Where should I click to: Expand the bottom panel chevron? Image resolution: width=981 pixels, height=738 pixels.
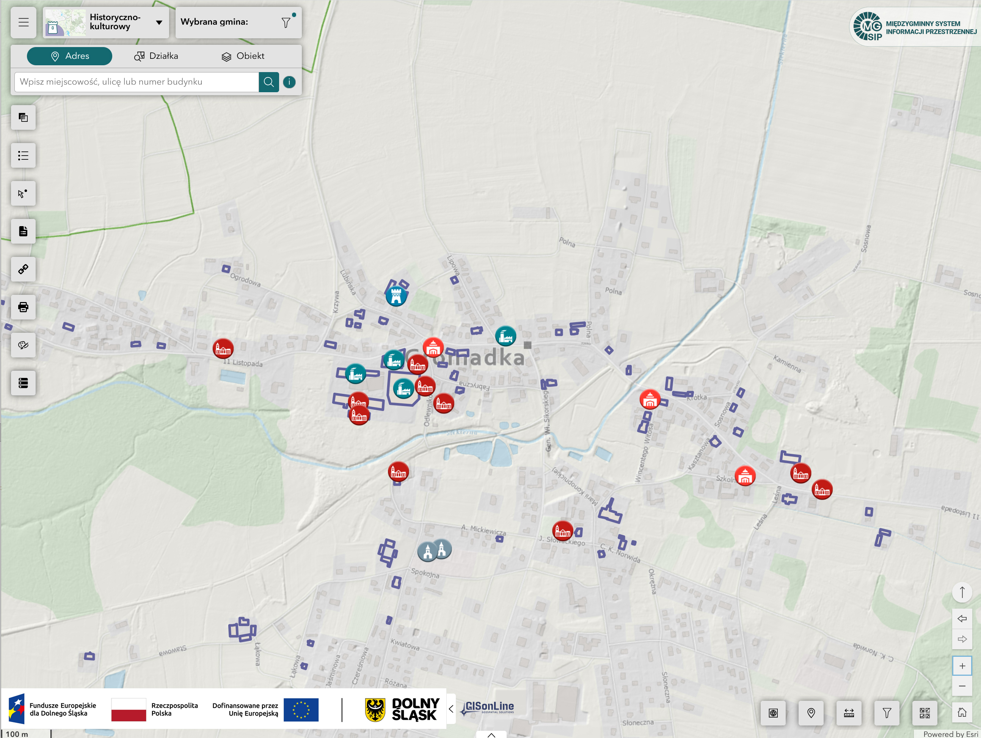491,735
